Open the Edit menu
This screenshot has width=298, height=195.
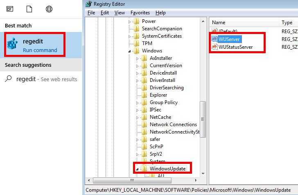click(x=105, y=13)
